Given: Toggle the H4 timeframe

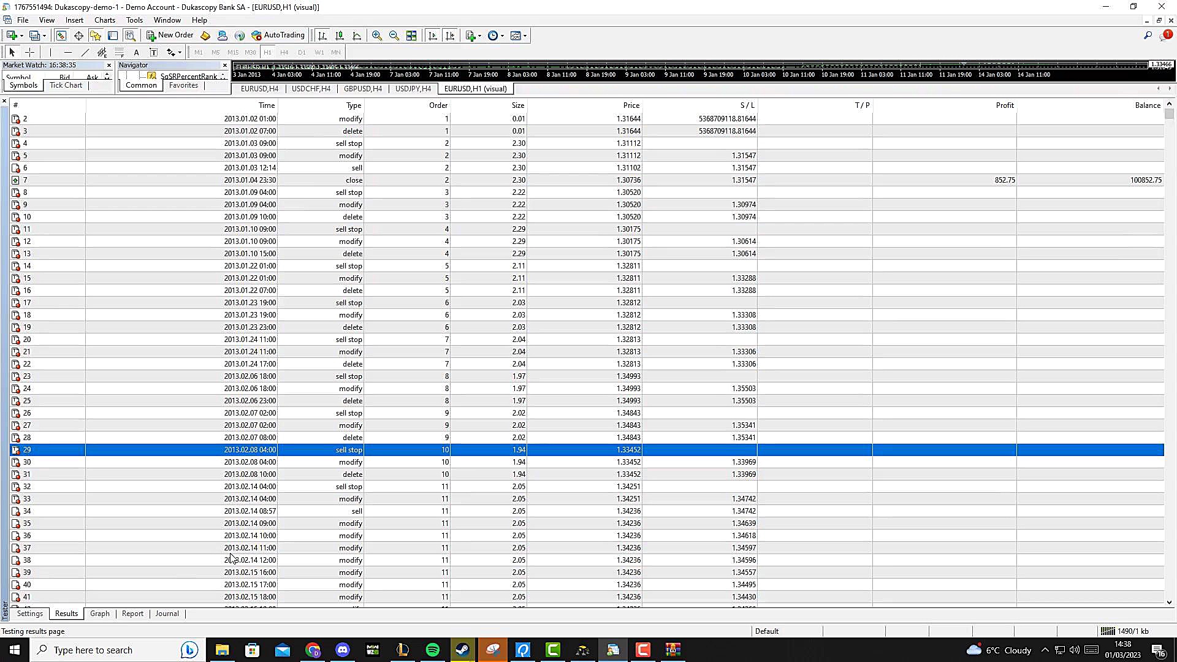Looking at the screenshot, I should pyautogui.click(x=284, y=52).
